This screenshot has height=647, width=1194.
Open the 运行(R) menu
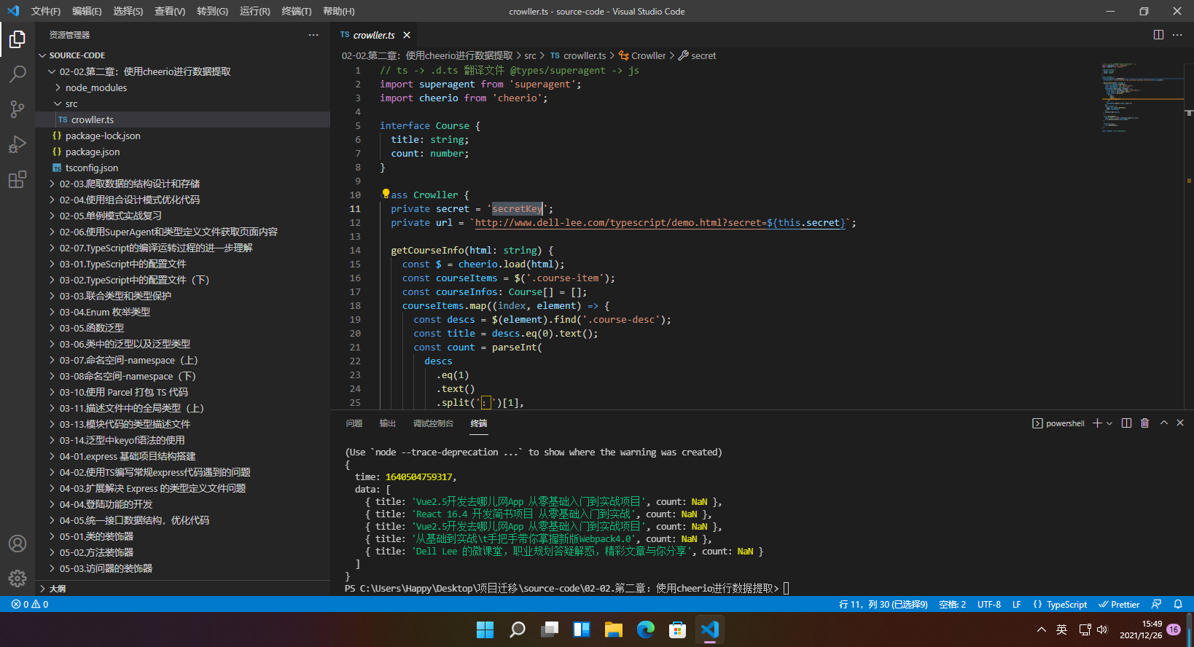tap(254, 12)
